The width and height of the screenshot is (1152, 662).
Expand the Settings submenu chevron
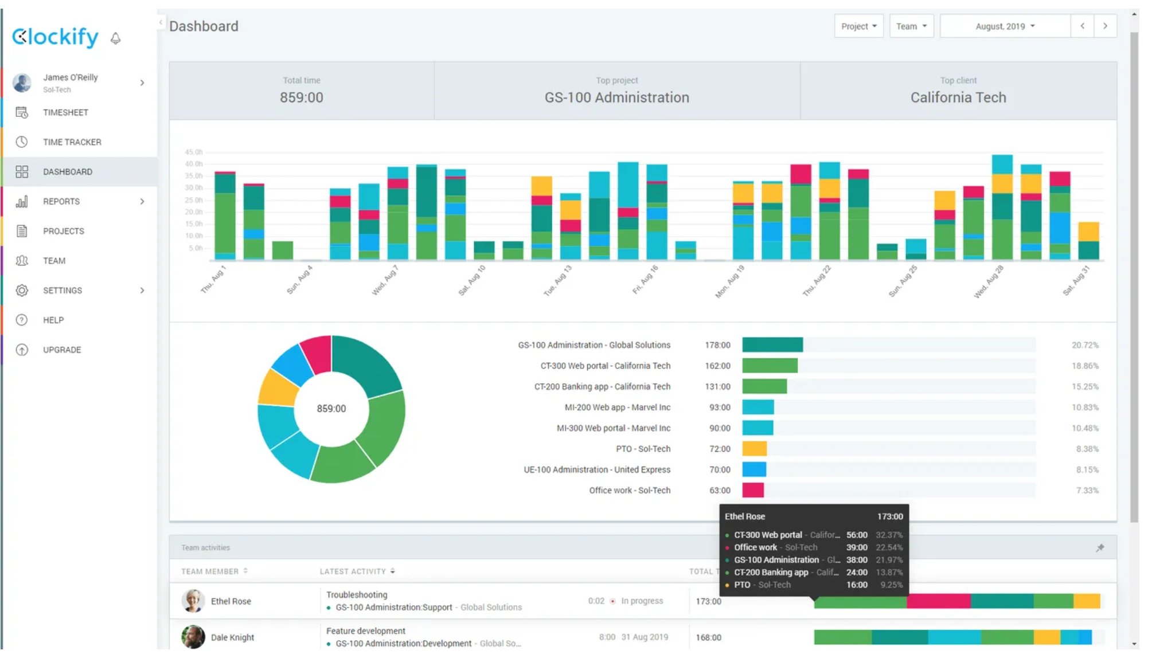click(x=142, y=291)
